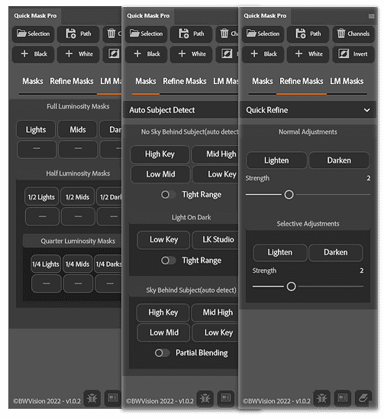Enable Partial Blending switch

(162, 353)
